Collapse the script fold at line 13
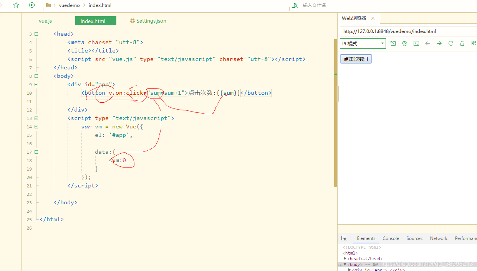The image size is (477, 271). (x=36, y=118)
